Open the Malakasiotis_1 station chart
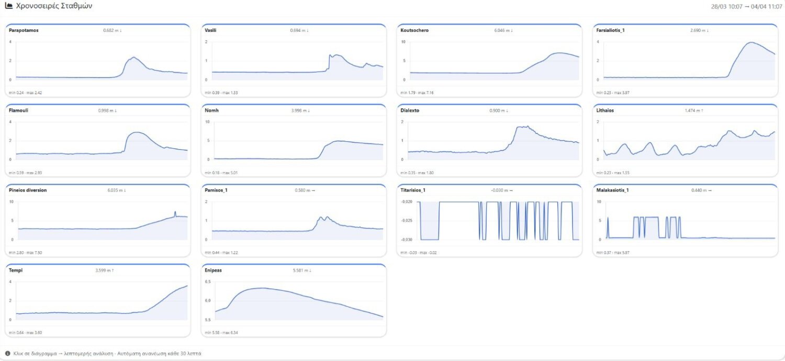 coord(686,221)
